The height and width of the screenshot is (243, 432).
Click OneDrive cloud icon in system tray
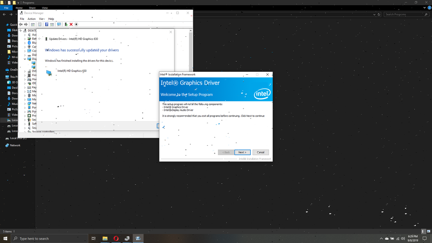tap(387, 239)
